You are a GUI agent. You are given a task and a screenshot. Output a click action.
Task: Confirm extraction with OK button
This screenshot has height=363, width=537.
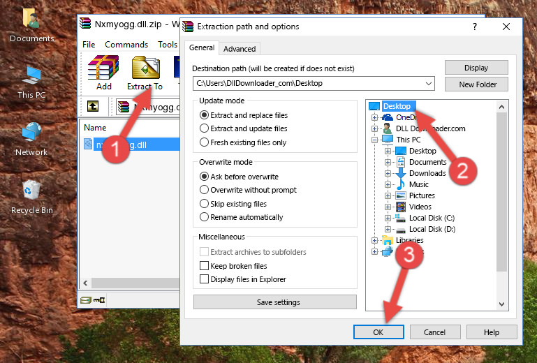point(378,332)
